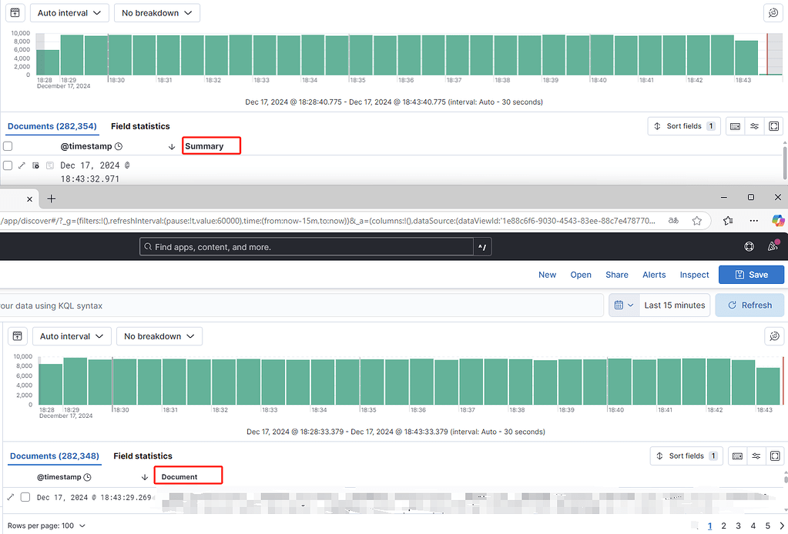Click the edit visualization icon left of Auto interval
Screen dimensions: 788x534
click(18, 336)
